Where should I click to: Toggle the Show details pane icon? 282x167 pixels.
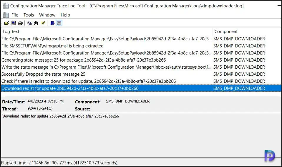coord(59,23)
